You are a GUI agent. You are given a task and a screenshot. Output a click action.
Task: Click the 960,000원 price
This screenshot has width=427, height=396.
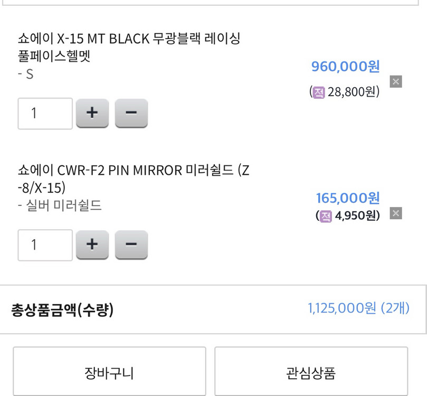coord(345,67)
